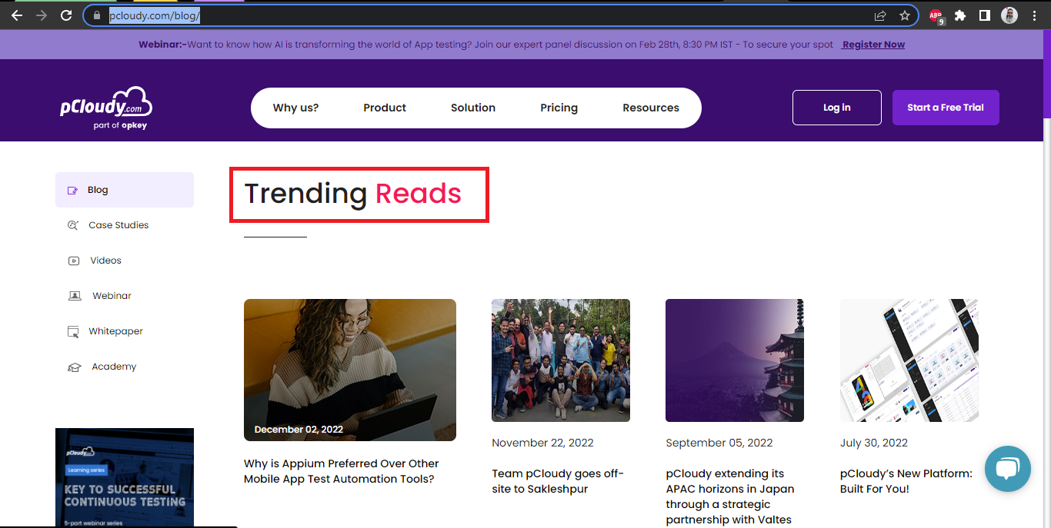This screenshot has height=528, width=1051.
Task: Click Start a Free Trial button
Action: click(946, 108)
